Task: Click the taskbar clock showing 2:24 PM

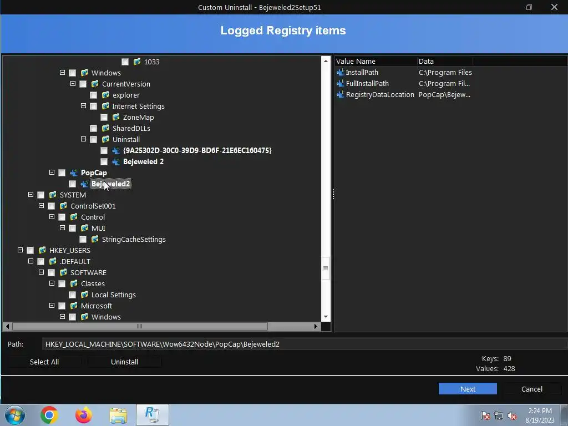Action: click(540, 415)
